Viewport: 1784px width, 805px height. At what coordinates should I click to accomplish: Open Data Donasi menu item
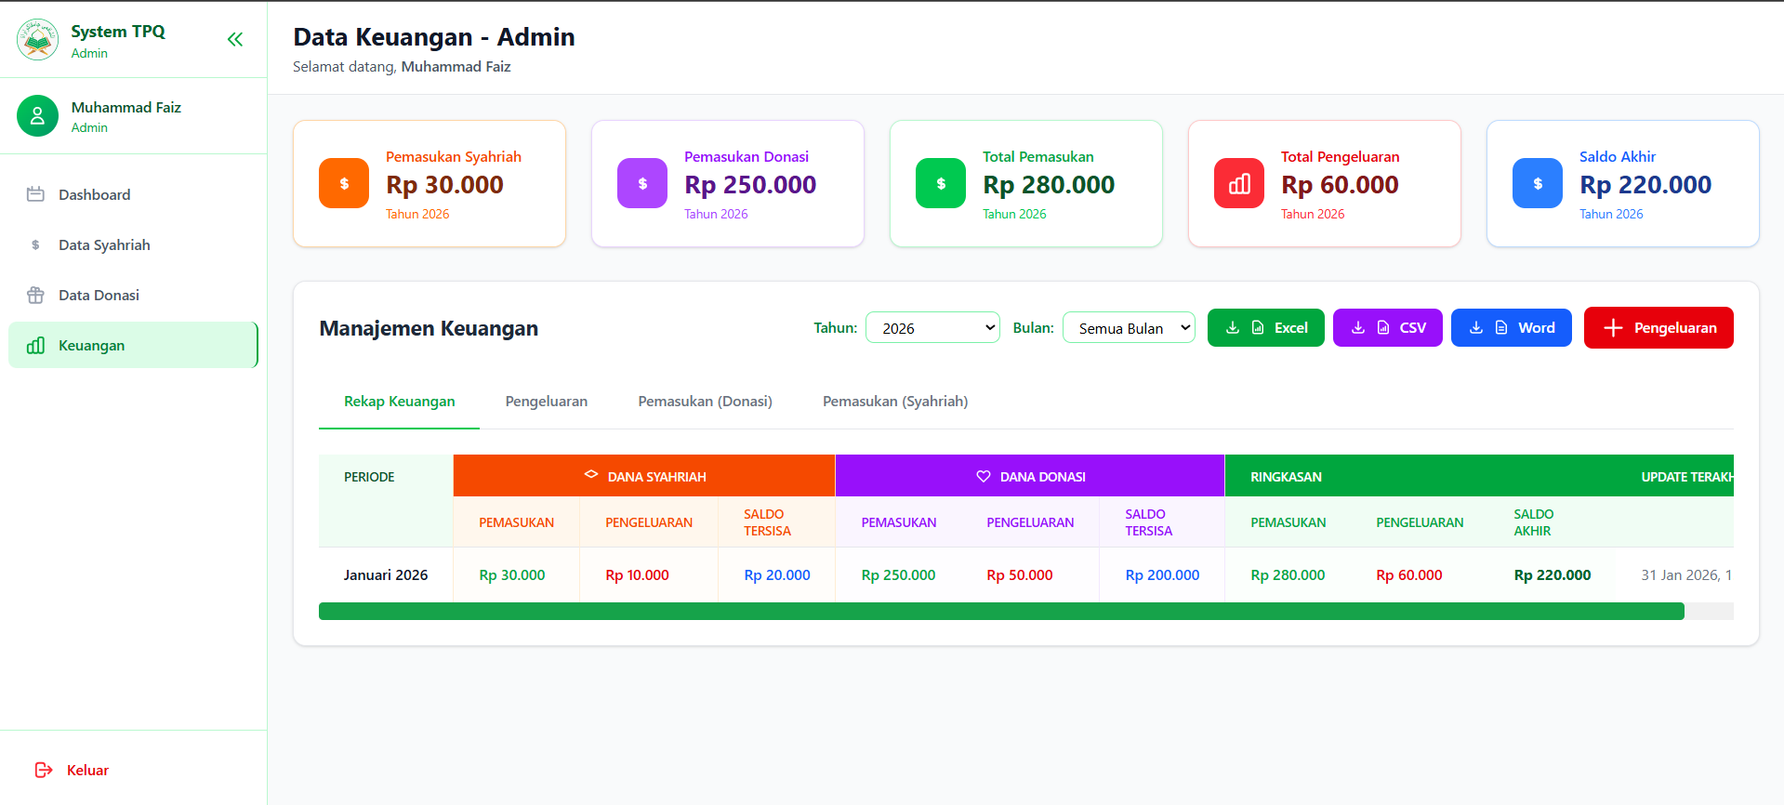(133, 295)
